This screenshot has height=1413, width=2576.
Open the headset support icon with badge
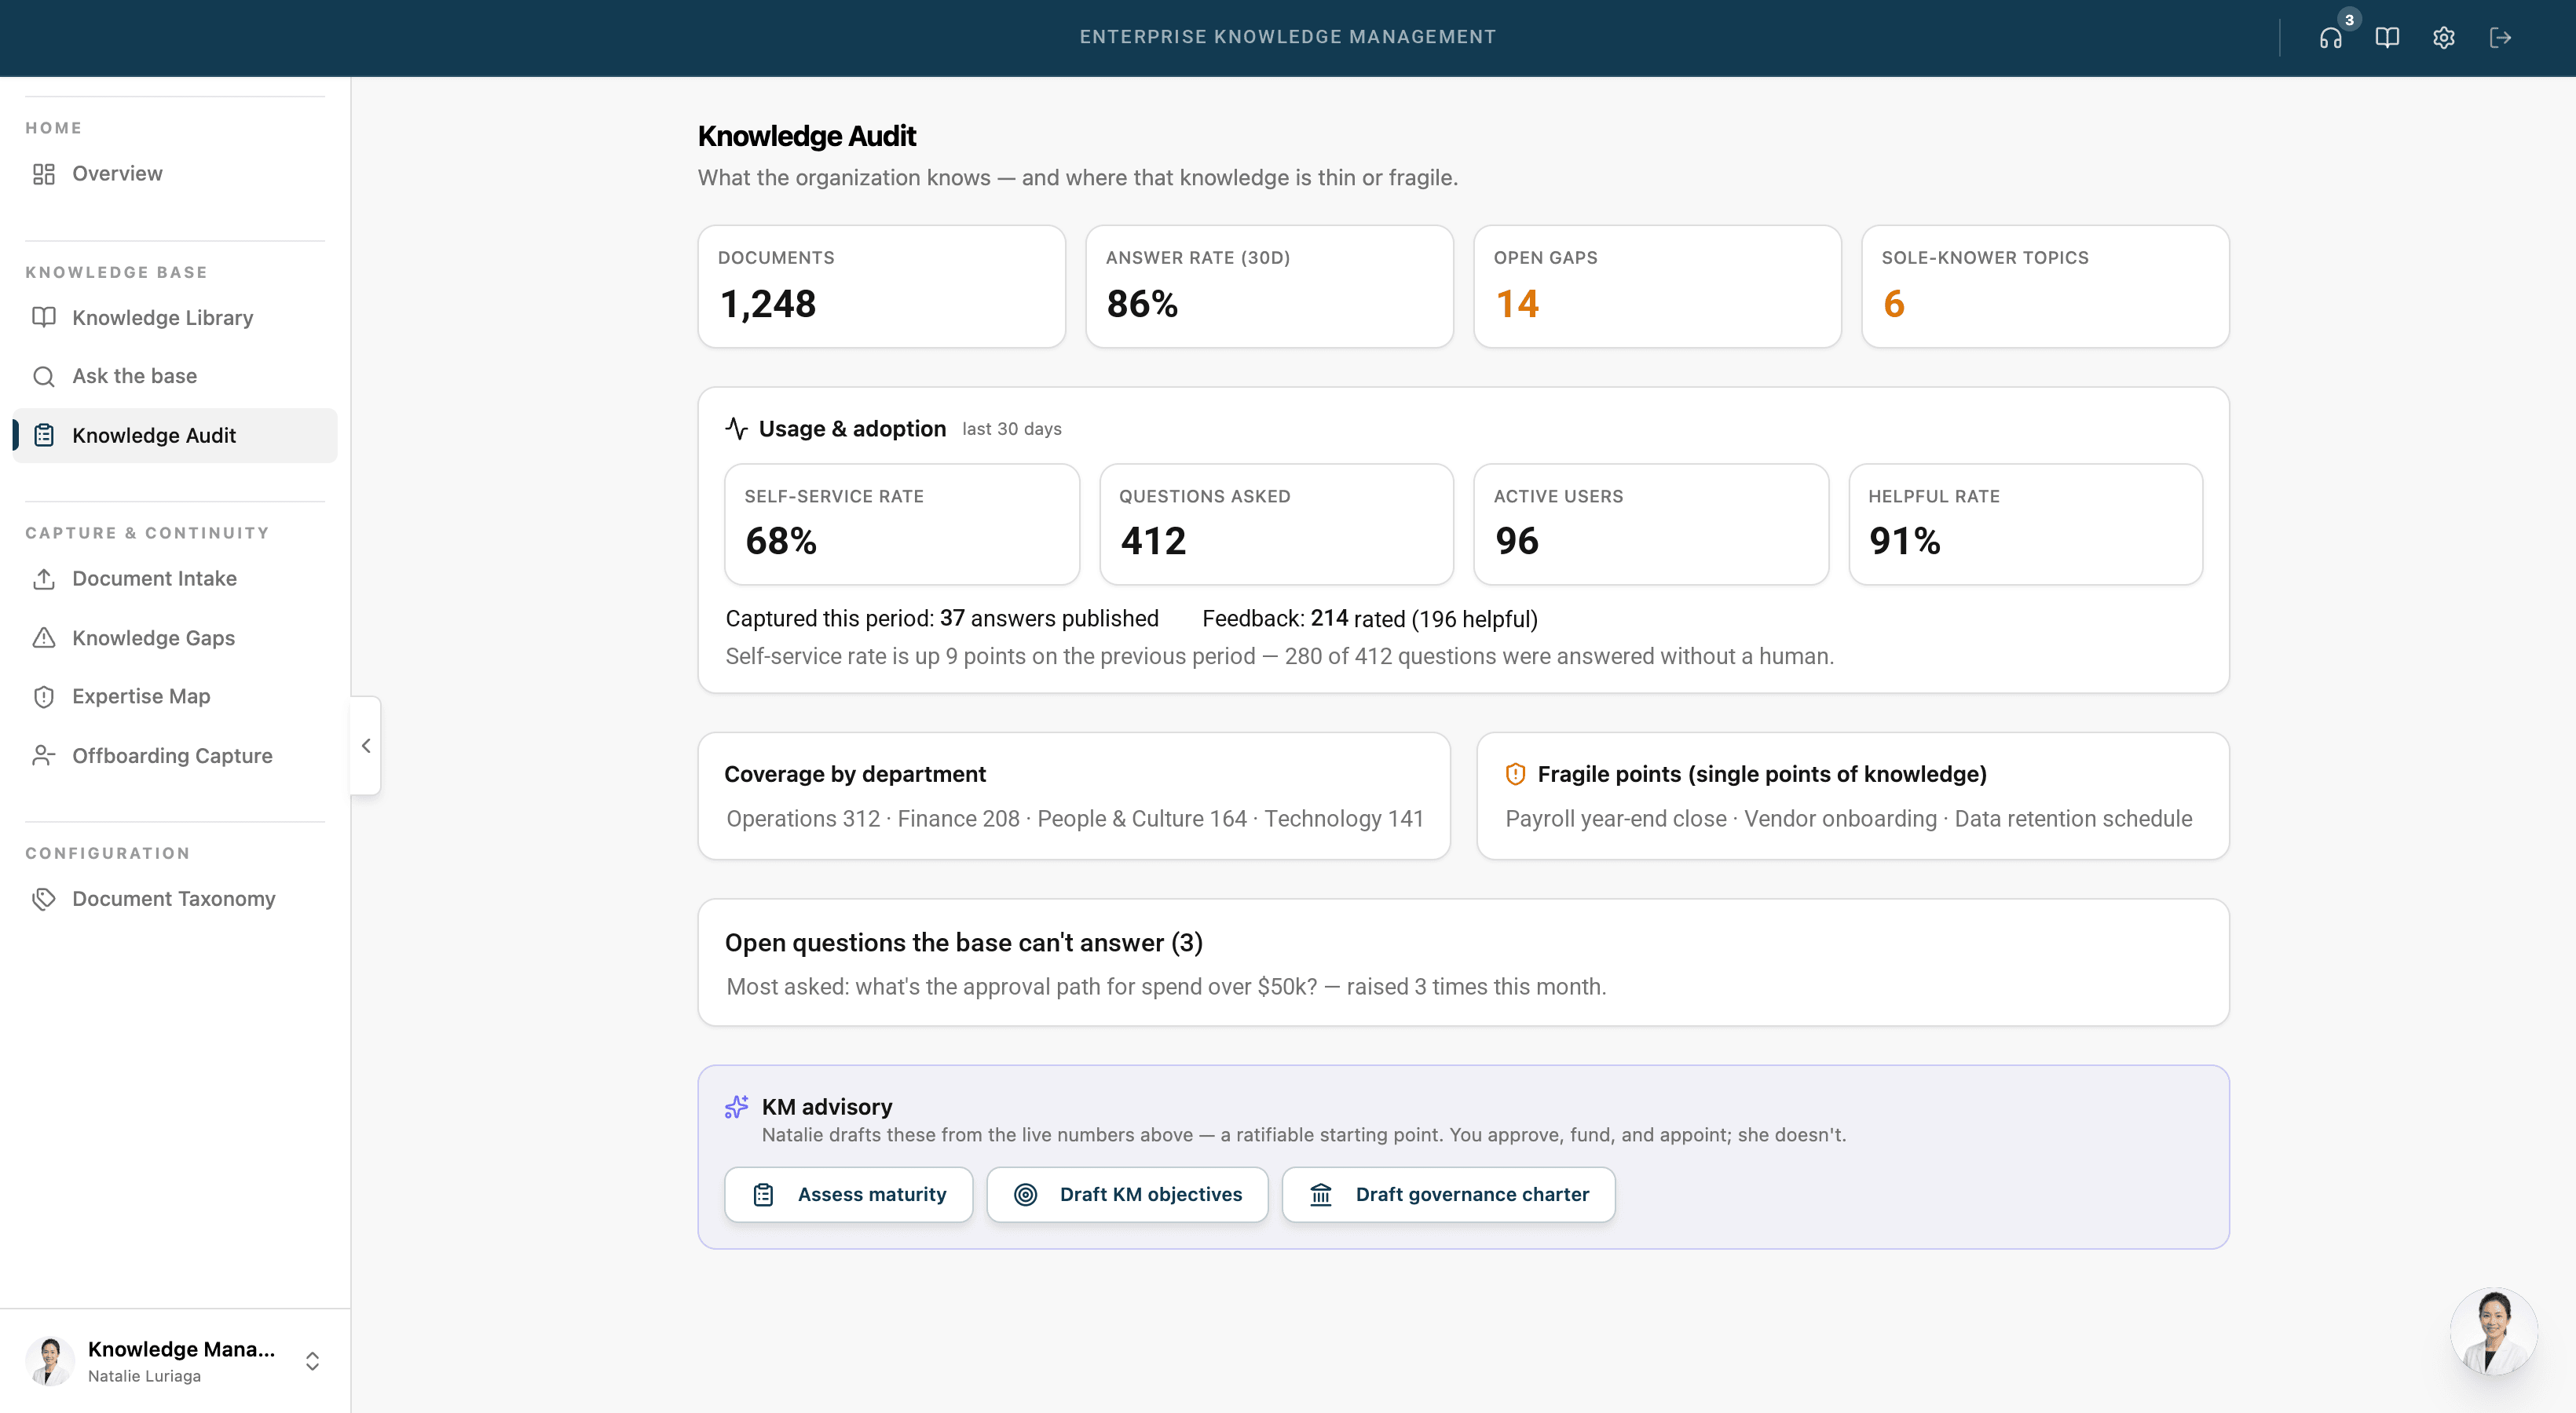pyautogui.click(x=2331, y=38)
